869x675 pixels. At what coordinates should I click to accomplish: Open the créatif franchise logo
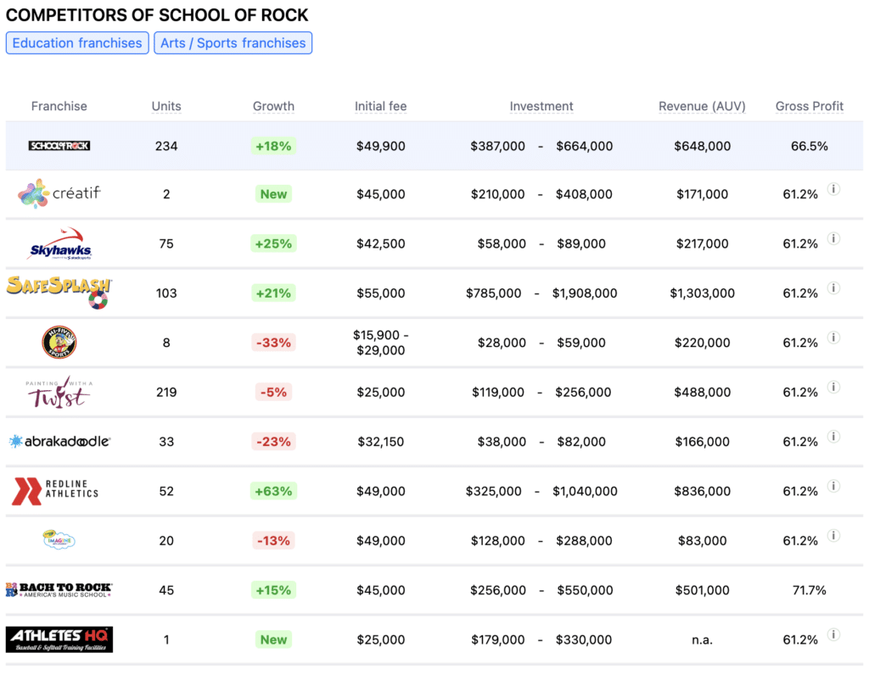pos(59,193)
